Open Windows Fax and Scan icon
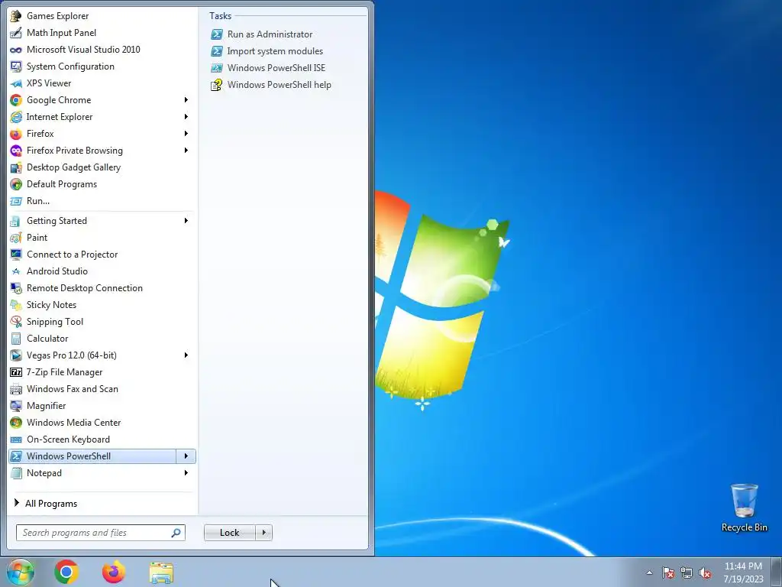 pos(16,389)
